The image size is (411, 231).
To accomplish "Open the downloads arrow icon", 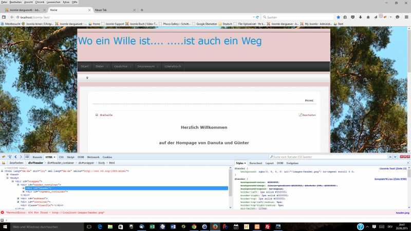I will [x=361, y=17].
